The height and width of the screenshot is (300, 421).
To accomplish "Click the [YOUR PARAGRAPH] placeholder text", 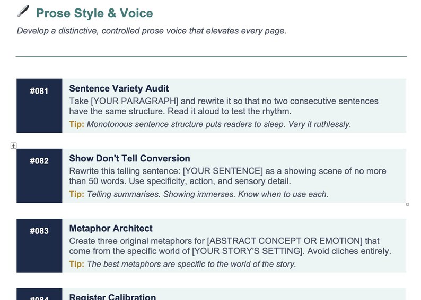I will tap(135, 101).
